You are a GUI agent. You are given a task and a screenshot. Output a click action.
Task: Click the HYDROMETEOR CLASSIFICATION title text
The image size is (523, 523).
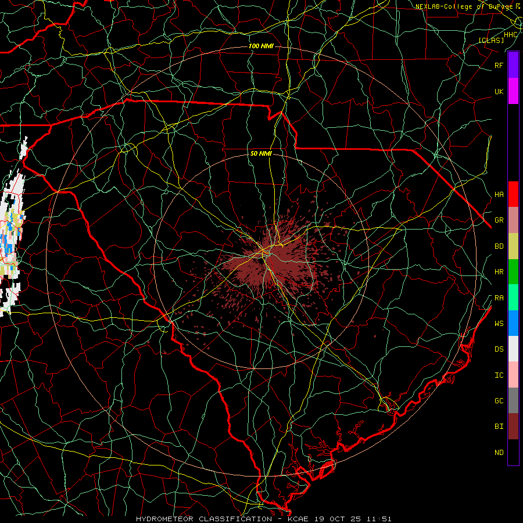(204, 519)
